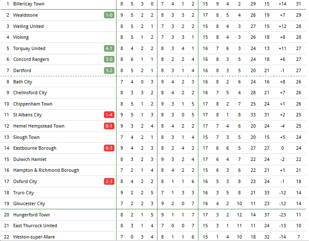Click Concord Rangers' 3-0 result badge

(109, 59)
